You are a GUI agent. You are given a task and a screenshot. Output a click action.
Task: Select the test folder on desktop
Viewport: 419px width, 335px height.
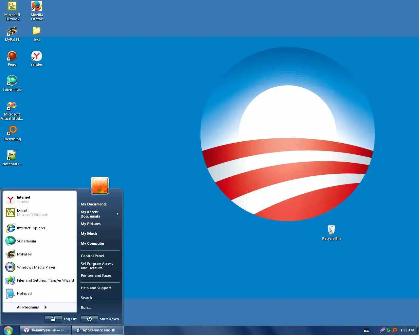coord(37,34)
